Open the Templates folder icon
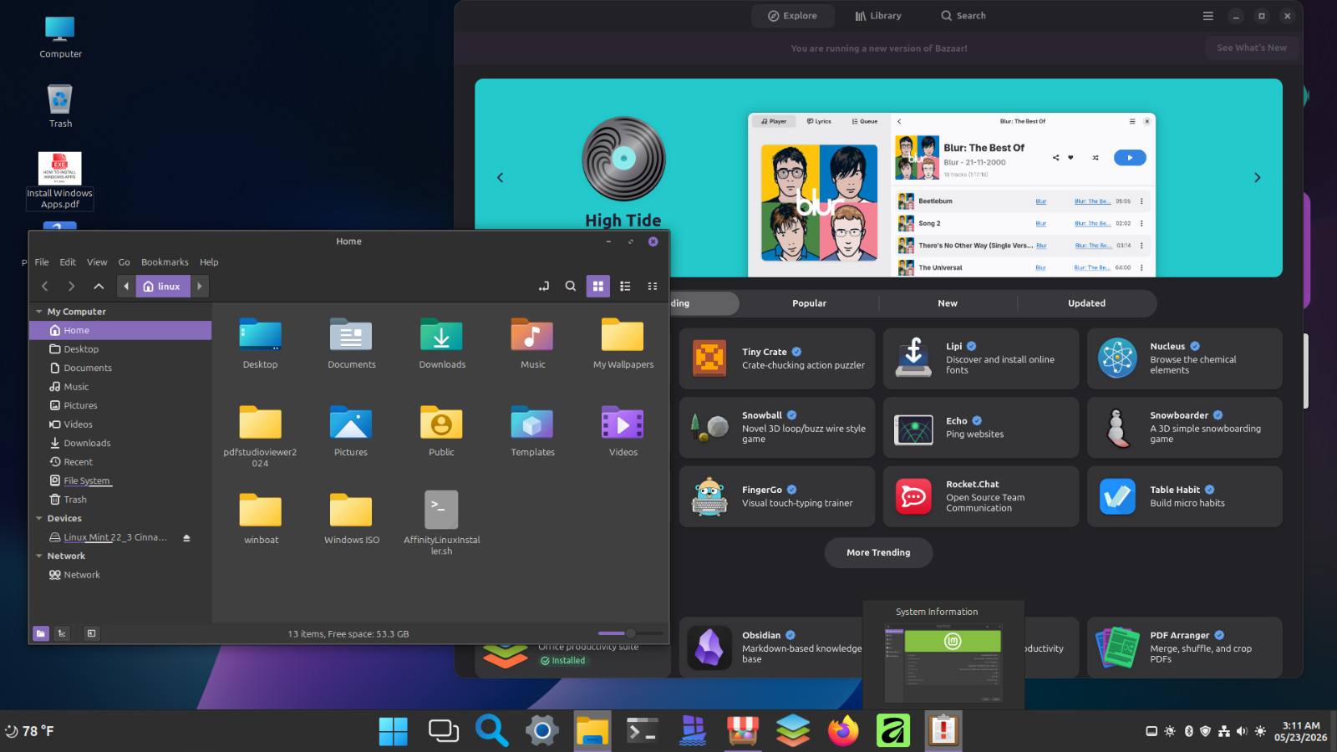Screen dimensions: 1337x752 pos(532,423)
